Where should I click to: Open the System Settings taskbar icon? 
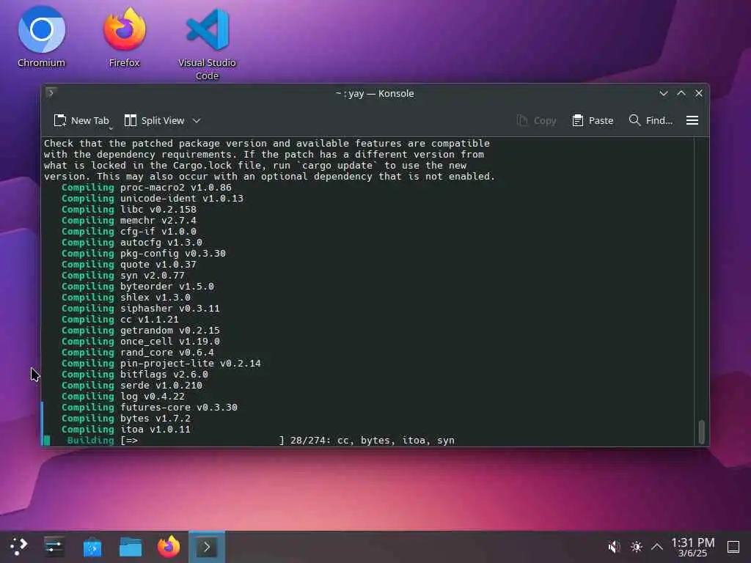[54, 547]
